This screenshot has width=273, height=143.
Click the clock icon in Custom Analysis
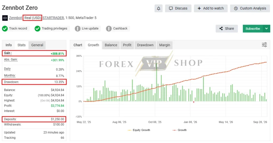click(x=236, y=8)
